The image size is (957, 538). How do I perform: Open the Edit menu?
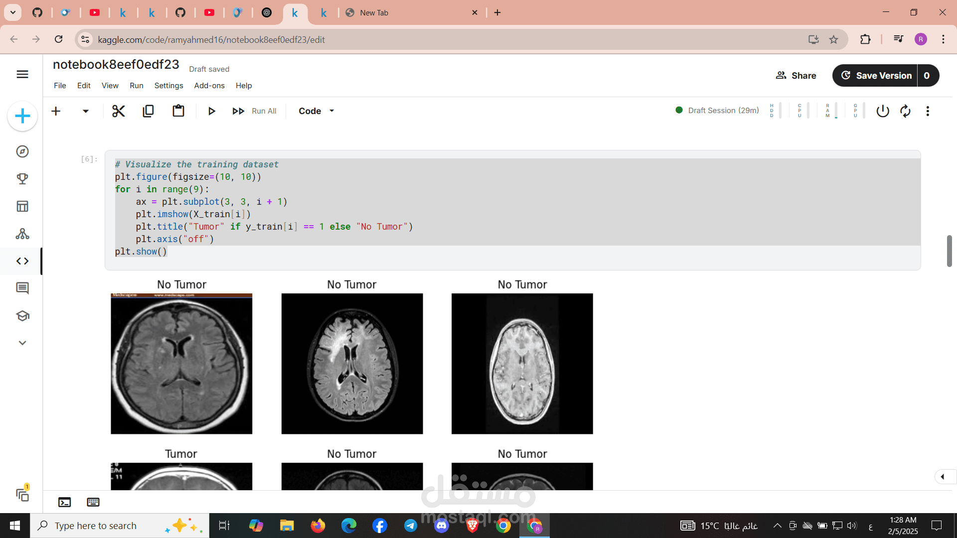[x=84, y=86]
